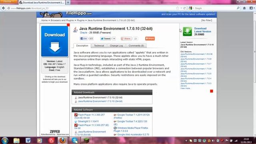Click the Flash Player 64-bit Non-IE icon
The height and width of the screenshot is (144, 256).
tap(76, 115)
